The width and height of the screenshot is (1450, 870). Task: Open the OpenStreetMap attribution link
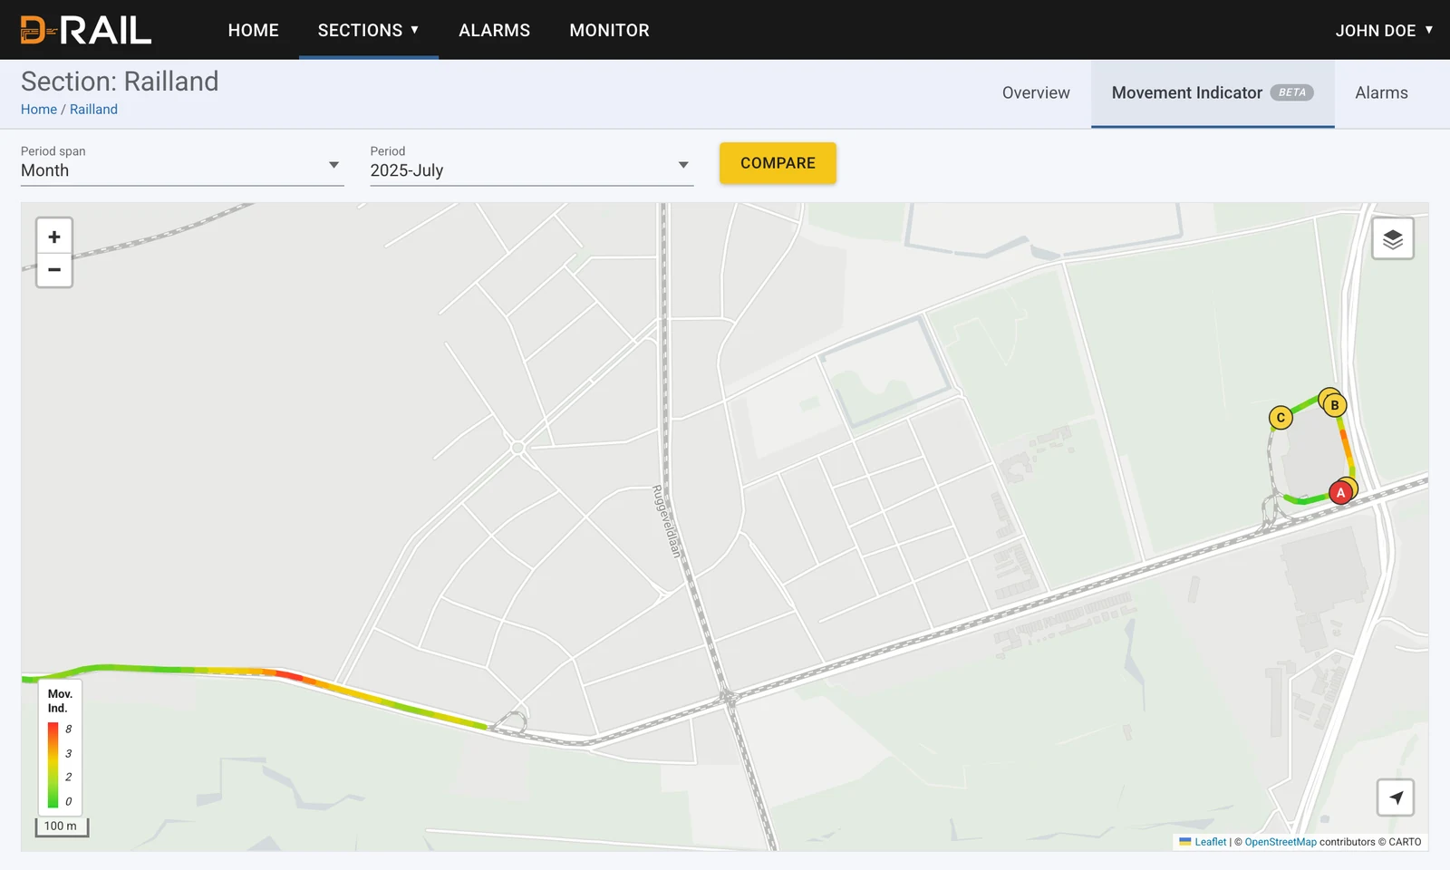click(1281, 842)
